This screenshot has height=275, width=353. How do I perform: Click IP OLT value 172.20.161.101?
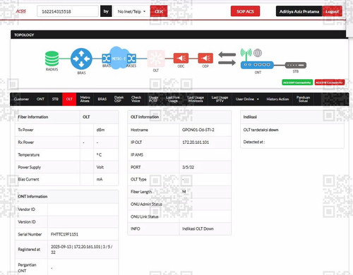(x=196, y=142)
